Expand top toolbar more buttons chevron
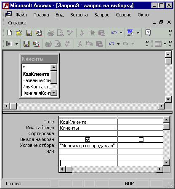 point(170,33)
